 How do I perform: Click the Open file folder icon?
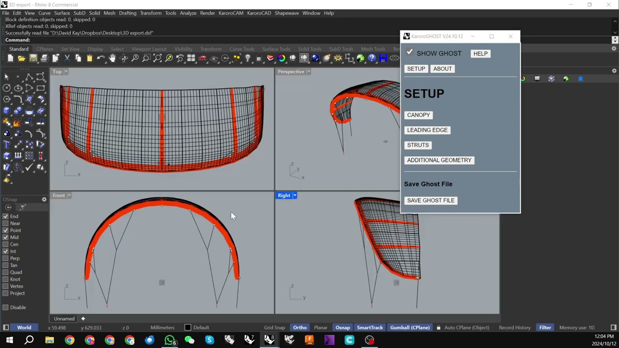pos(22,58)
